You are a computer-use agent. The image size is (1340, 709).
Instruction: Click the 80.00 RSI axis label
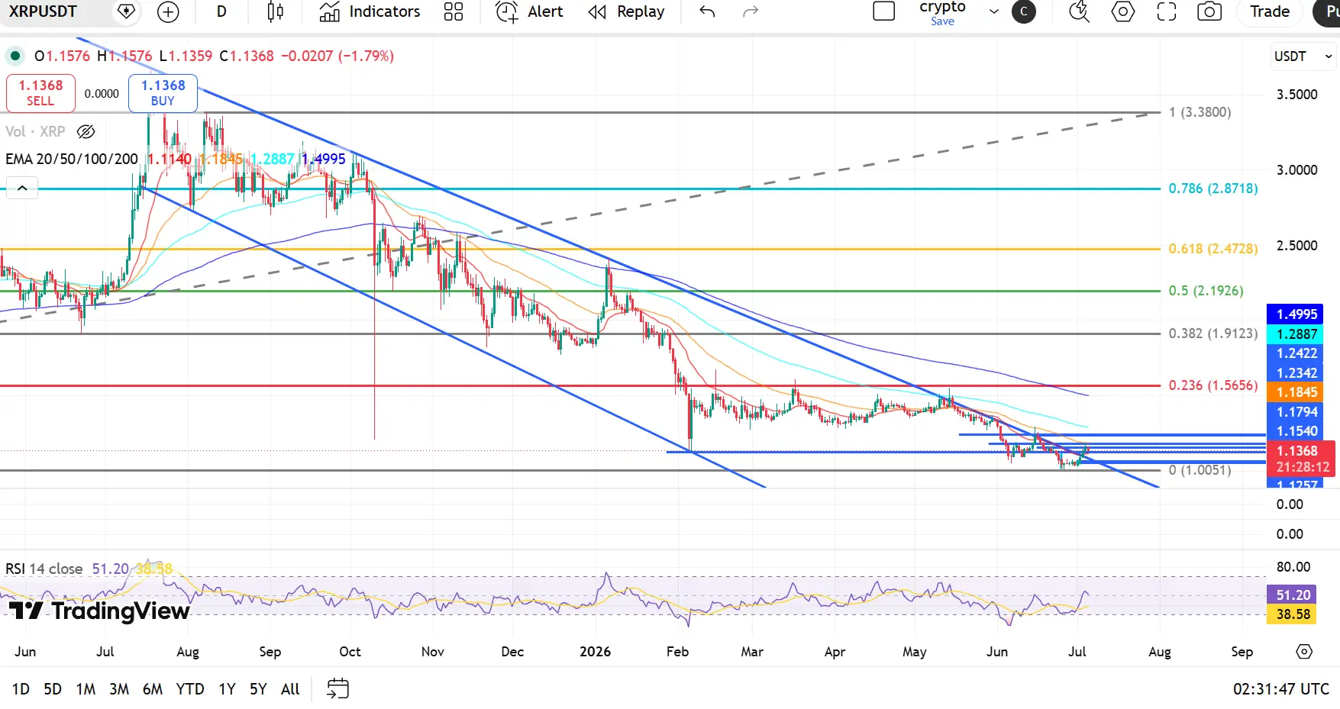tap(1293, 567)
